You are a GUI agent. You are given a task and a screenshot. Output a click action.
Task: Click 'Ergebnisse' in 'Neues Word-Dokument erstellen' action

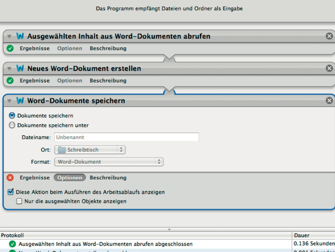tap(34, 81)
